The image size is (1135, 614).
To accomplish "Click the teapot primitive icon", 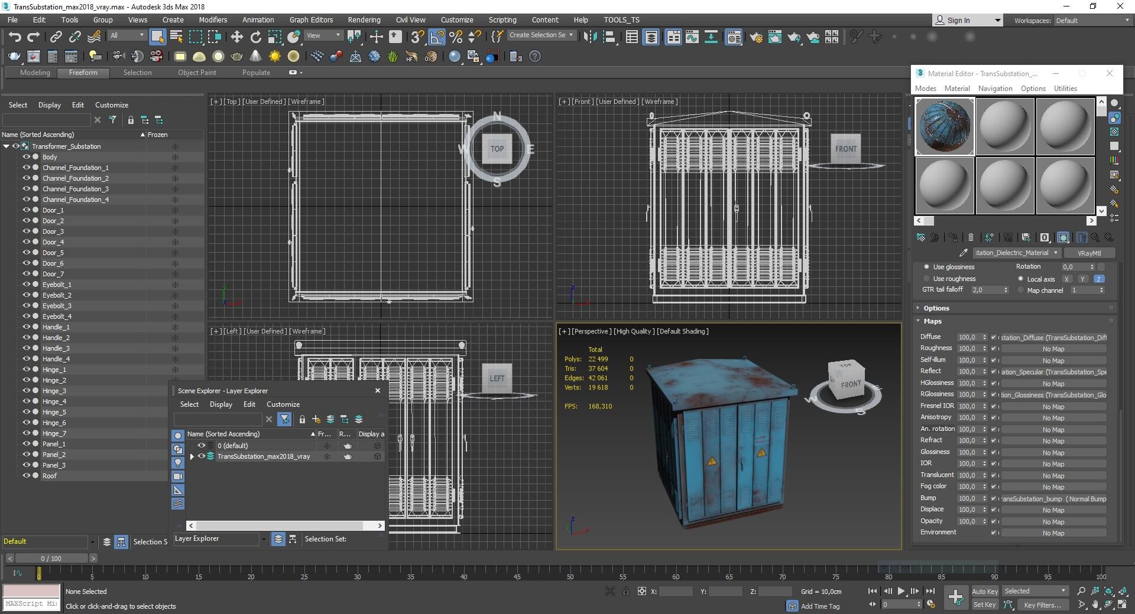I will (237, 57).
